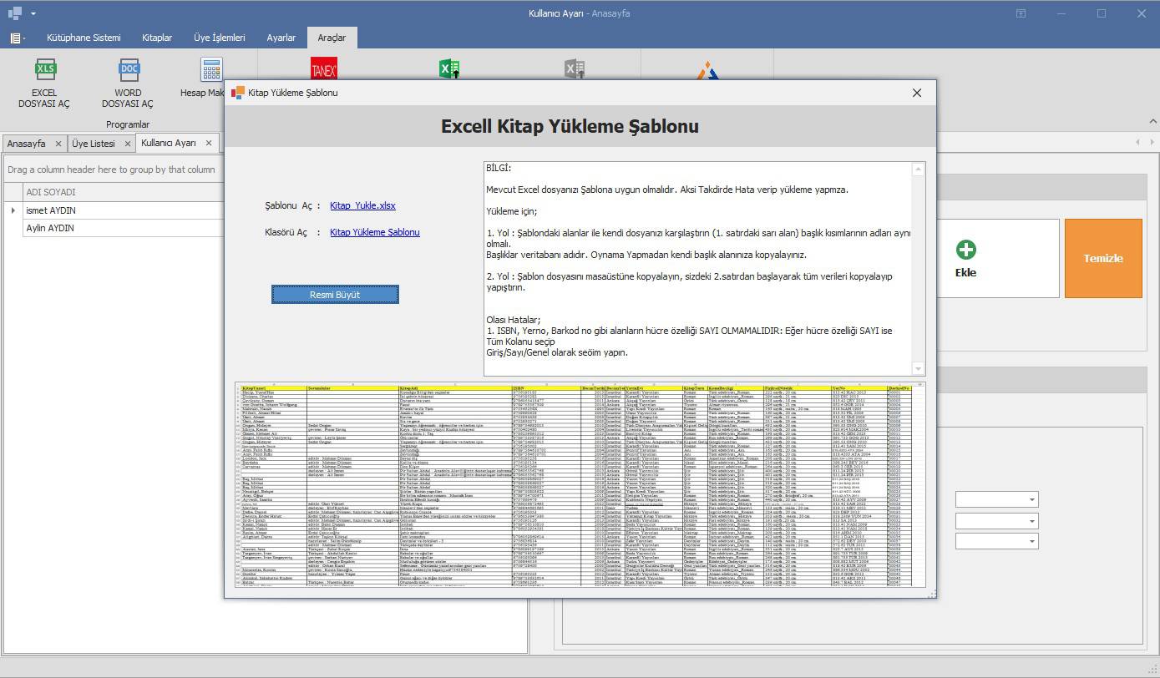Open the Üye İşlemleri ribbon tab
Image resolution: width=1160 pixels, height=678 pixels.
[x=219, y=38]
